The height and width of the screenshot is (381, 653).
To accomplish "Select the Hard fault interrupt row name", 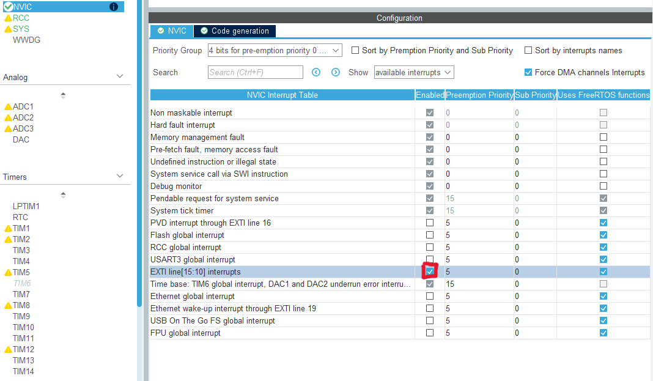I will (x=183, y=125).
